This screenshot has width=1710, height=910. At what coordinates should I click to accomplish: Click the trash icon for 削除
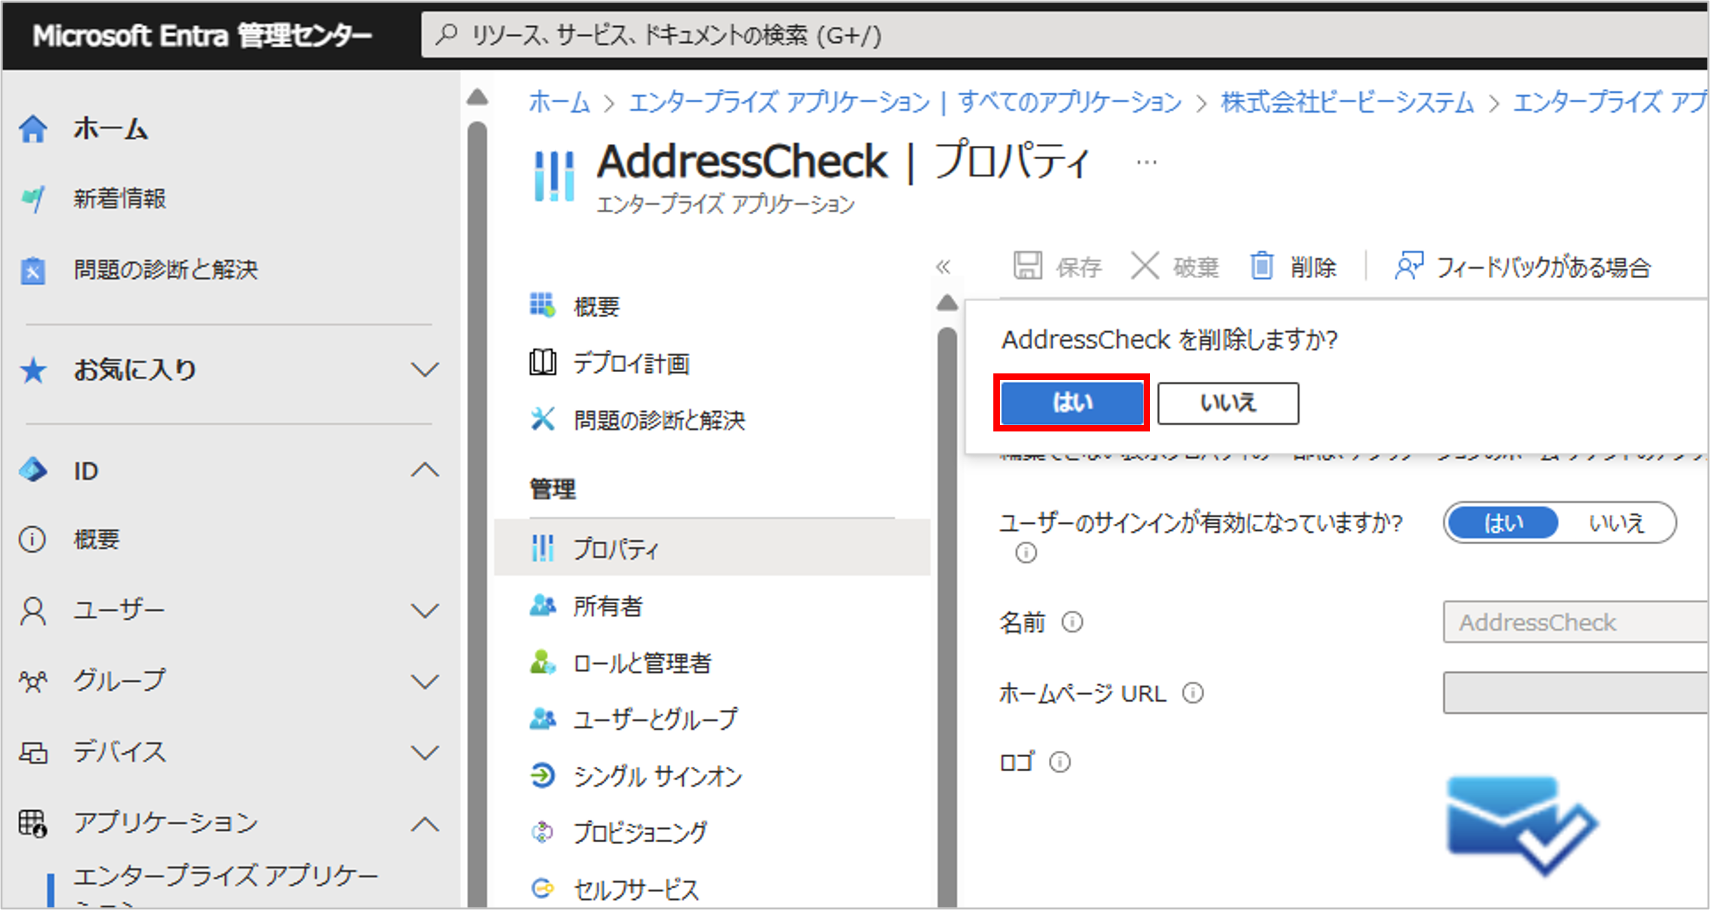click(1261, 267)
